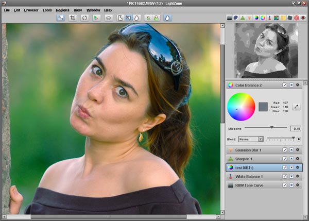This screenshot has width=309, height=221.
Task: Click the color wheel in Color Balance
Action: coord(241,107)
